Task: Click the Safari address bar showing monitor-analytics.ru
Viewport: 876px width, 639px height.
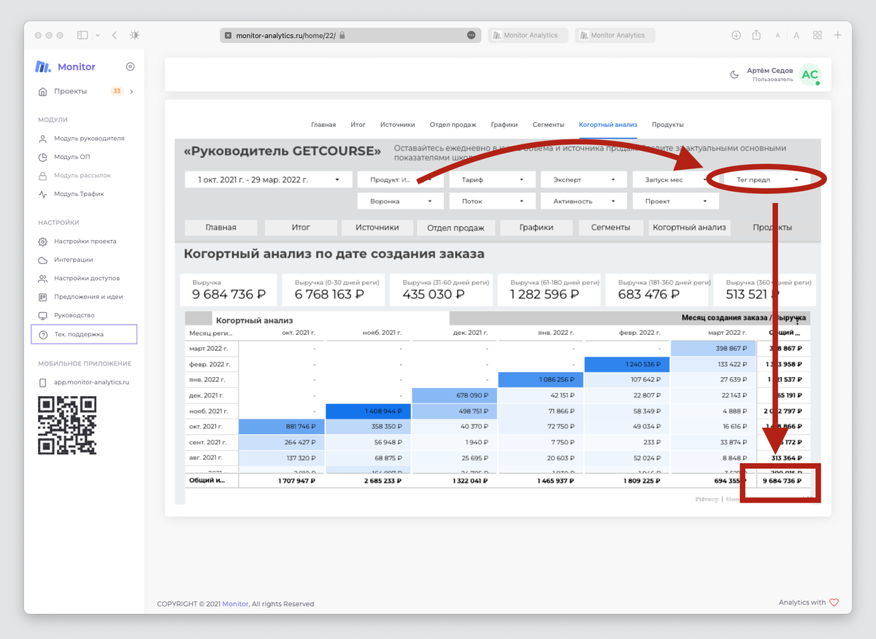Action: tap(350, 35)
